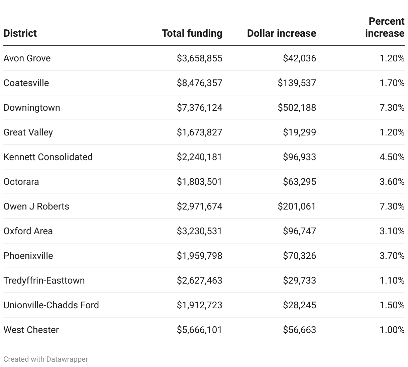Select the Tredyffrin-Easttown row label
Viewport: 408px width, 367px height.
click(x=44, y=281)
